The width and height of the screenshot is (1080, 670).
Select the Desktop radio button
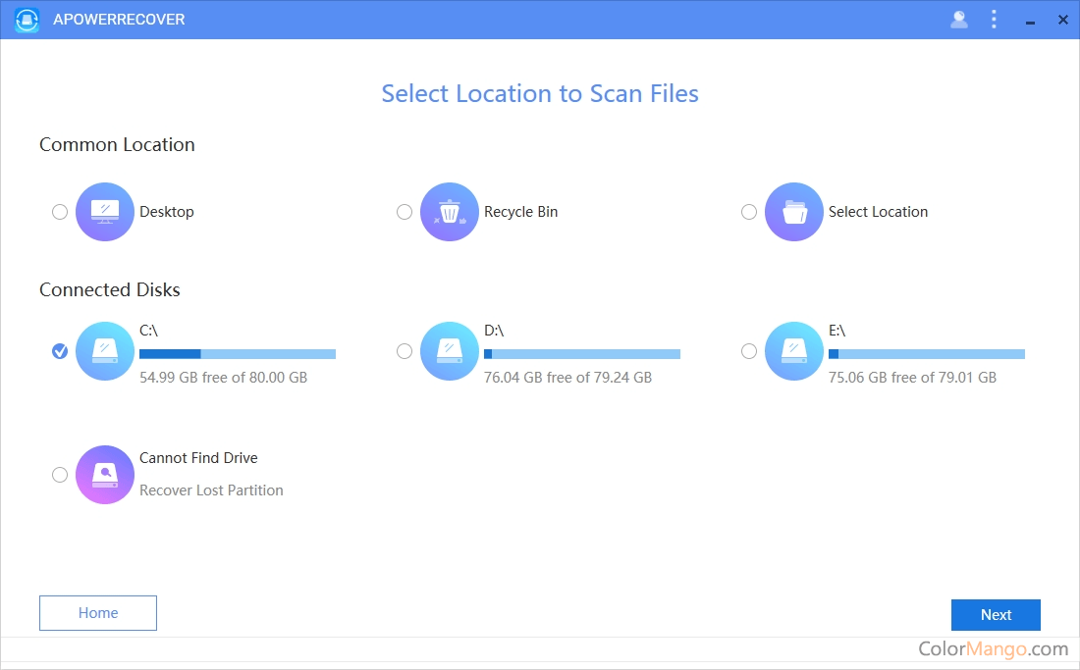[x=60, y=212]
